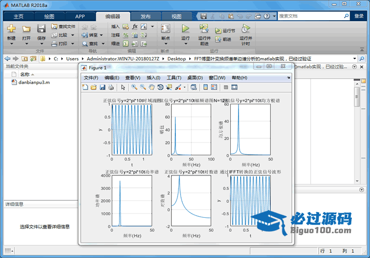Toggle the Pan hand tool in Figure 1
Viewport: 370px width, 258px height.
[151, 87]
